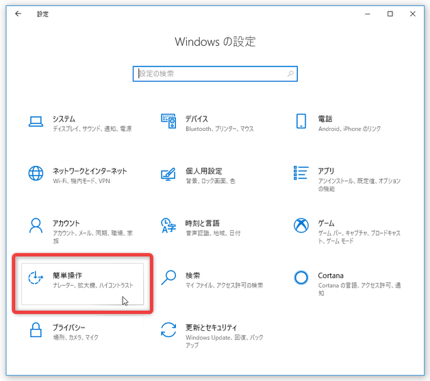Open アカウント settings label
Image resolution: width=430 pixels, height=381 pixels.
point(66,223)
